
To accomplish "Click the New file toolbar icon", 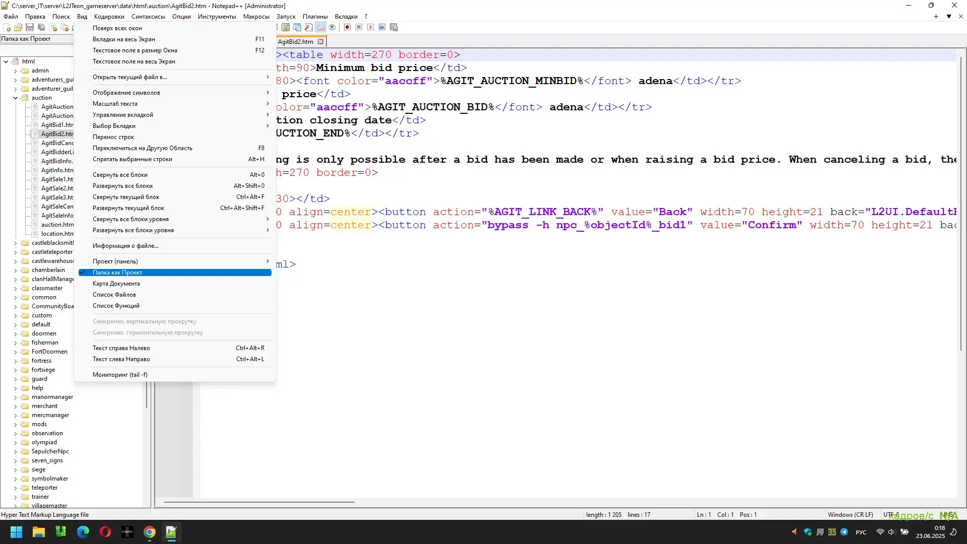I will pos(7,27).
